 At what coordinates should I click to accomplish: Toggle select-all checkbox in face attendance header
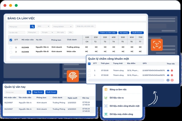click(x=89, y=64)
